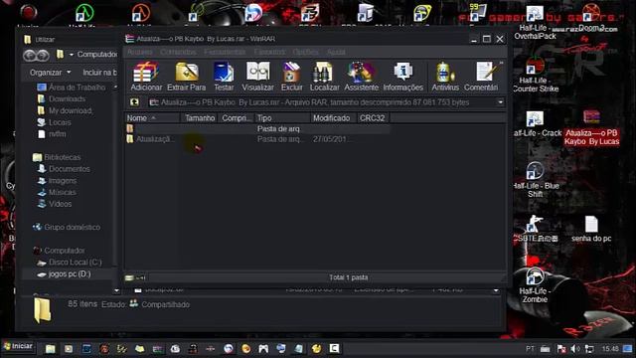Click the Adicionar icon in WinRAR toolbar
636x358 pixels.
point(146,77)
